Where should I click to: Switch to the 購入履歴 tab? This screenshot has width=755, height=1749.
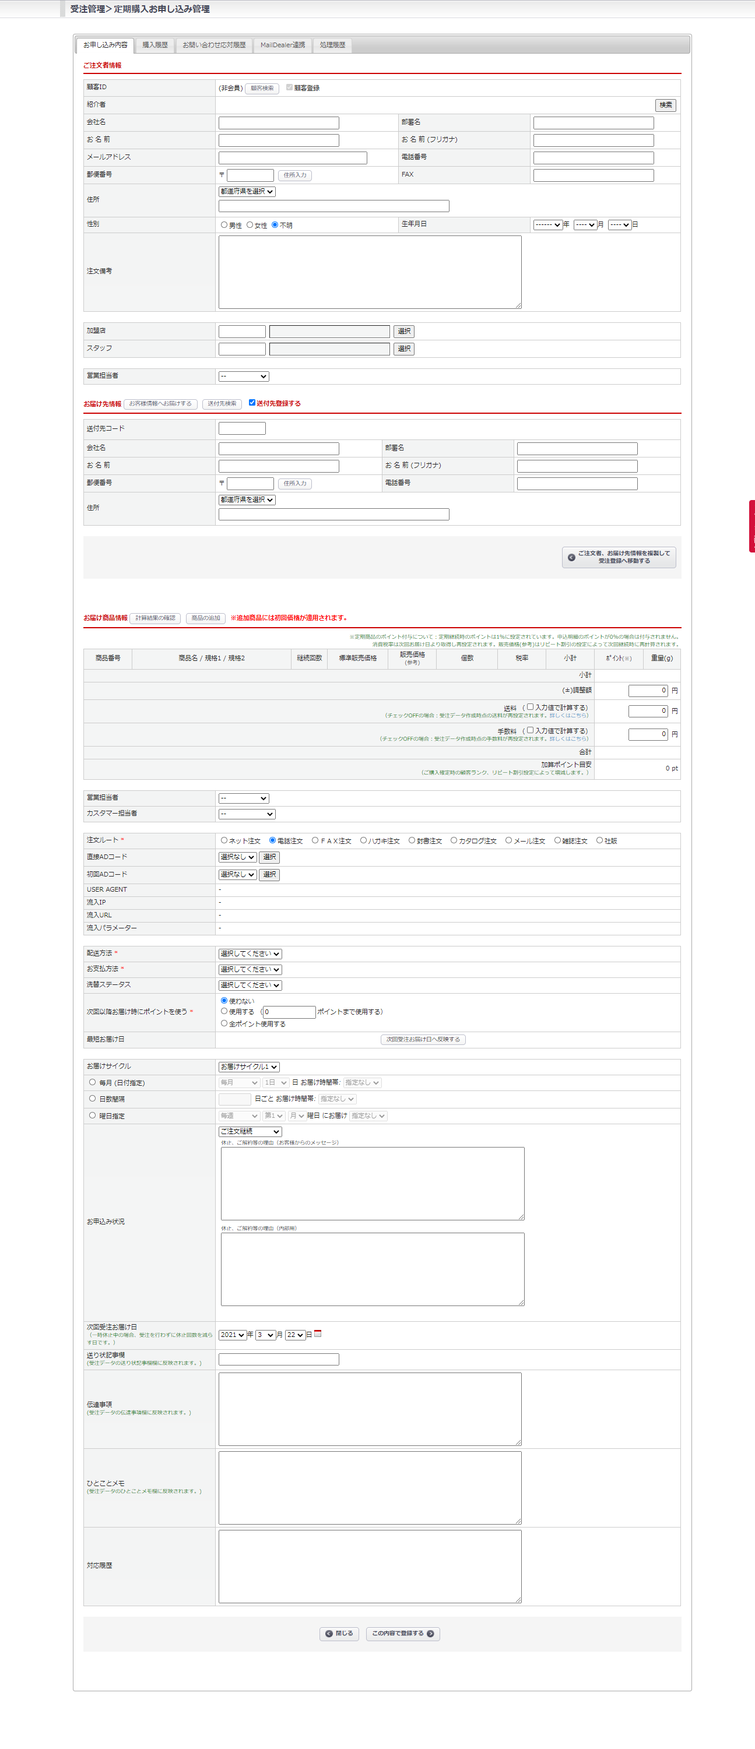(x=155, y=45)
